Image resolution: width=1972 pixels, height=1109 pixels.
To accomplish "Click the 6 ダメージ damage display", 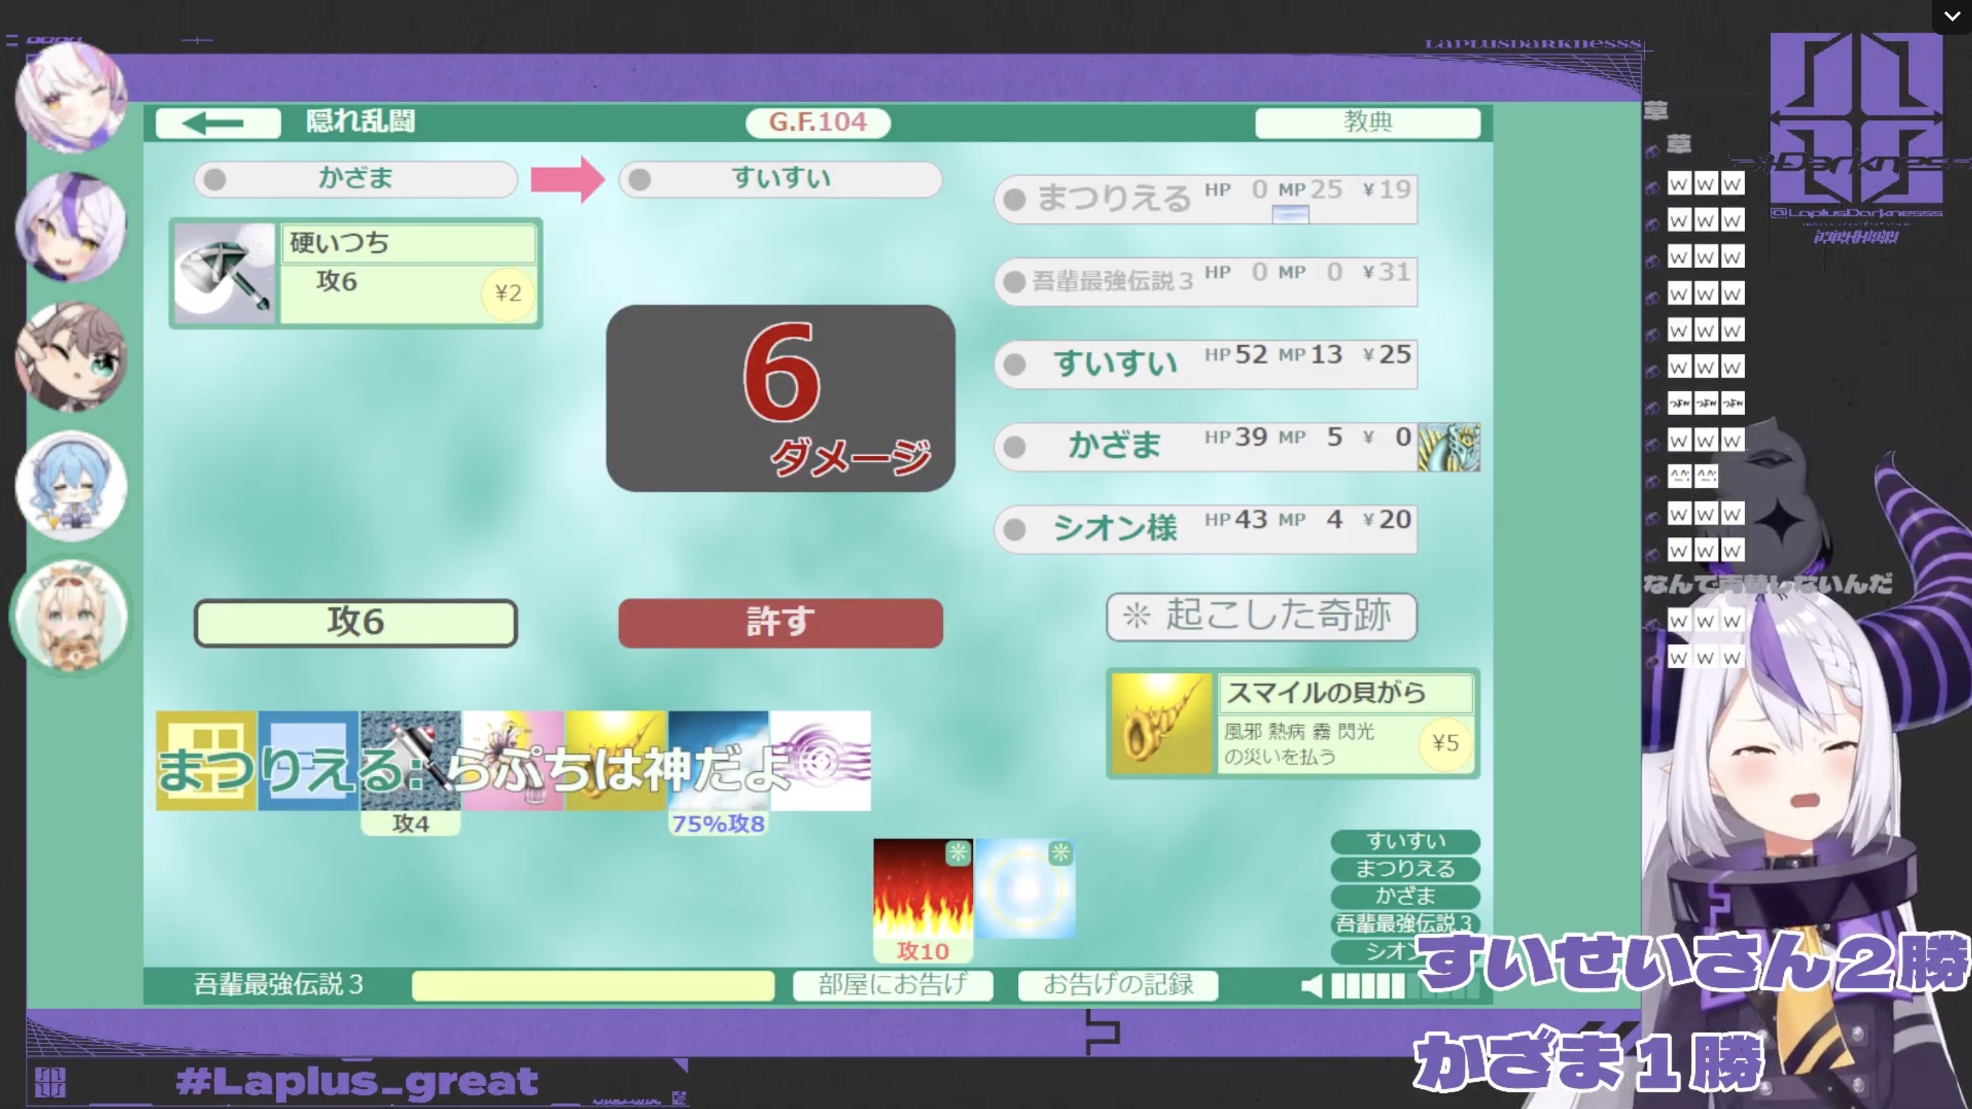I will tap(780, 398).
